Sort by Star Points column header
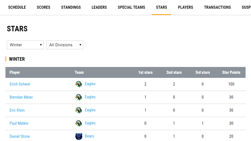 [x=231, y=72]
